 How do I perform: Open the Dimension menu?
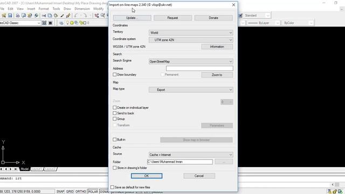(x=82, y=9)
